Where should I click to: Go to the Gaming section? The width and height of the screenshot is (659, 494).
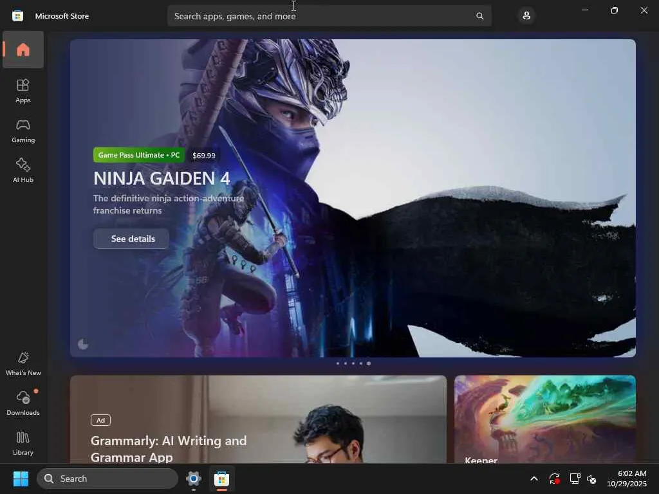tap(23, 131)
